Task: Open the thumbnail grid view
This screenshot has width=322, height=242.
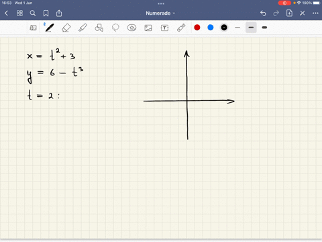Action: [x=19, y=13]
